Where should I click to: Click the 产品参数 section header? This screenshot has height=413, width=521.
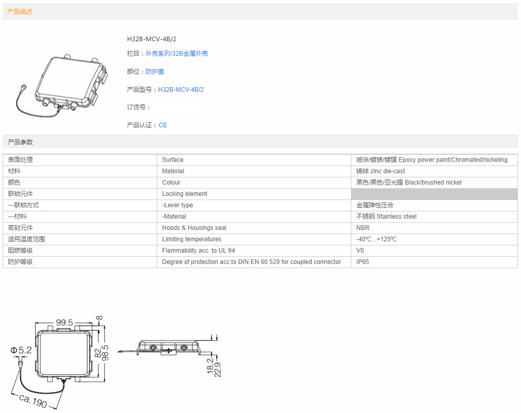click(21, 142)
